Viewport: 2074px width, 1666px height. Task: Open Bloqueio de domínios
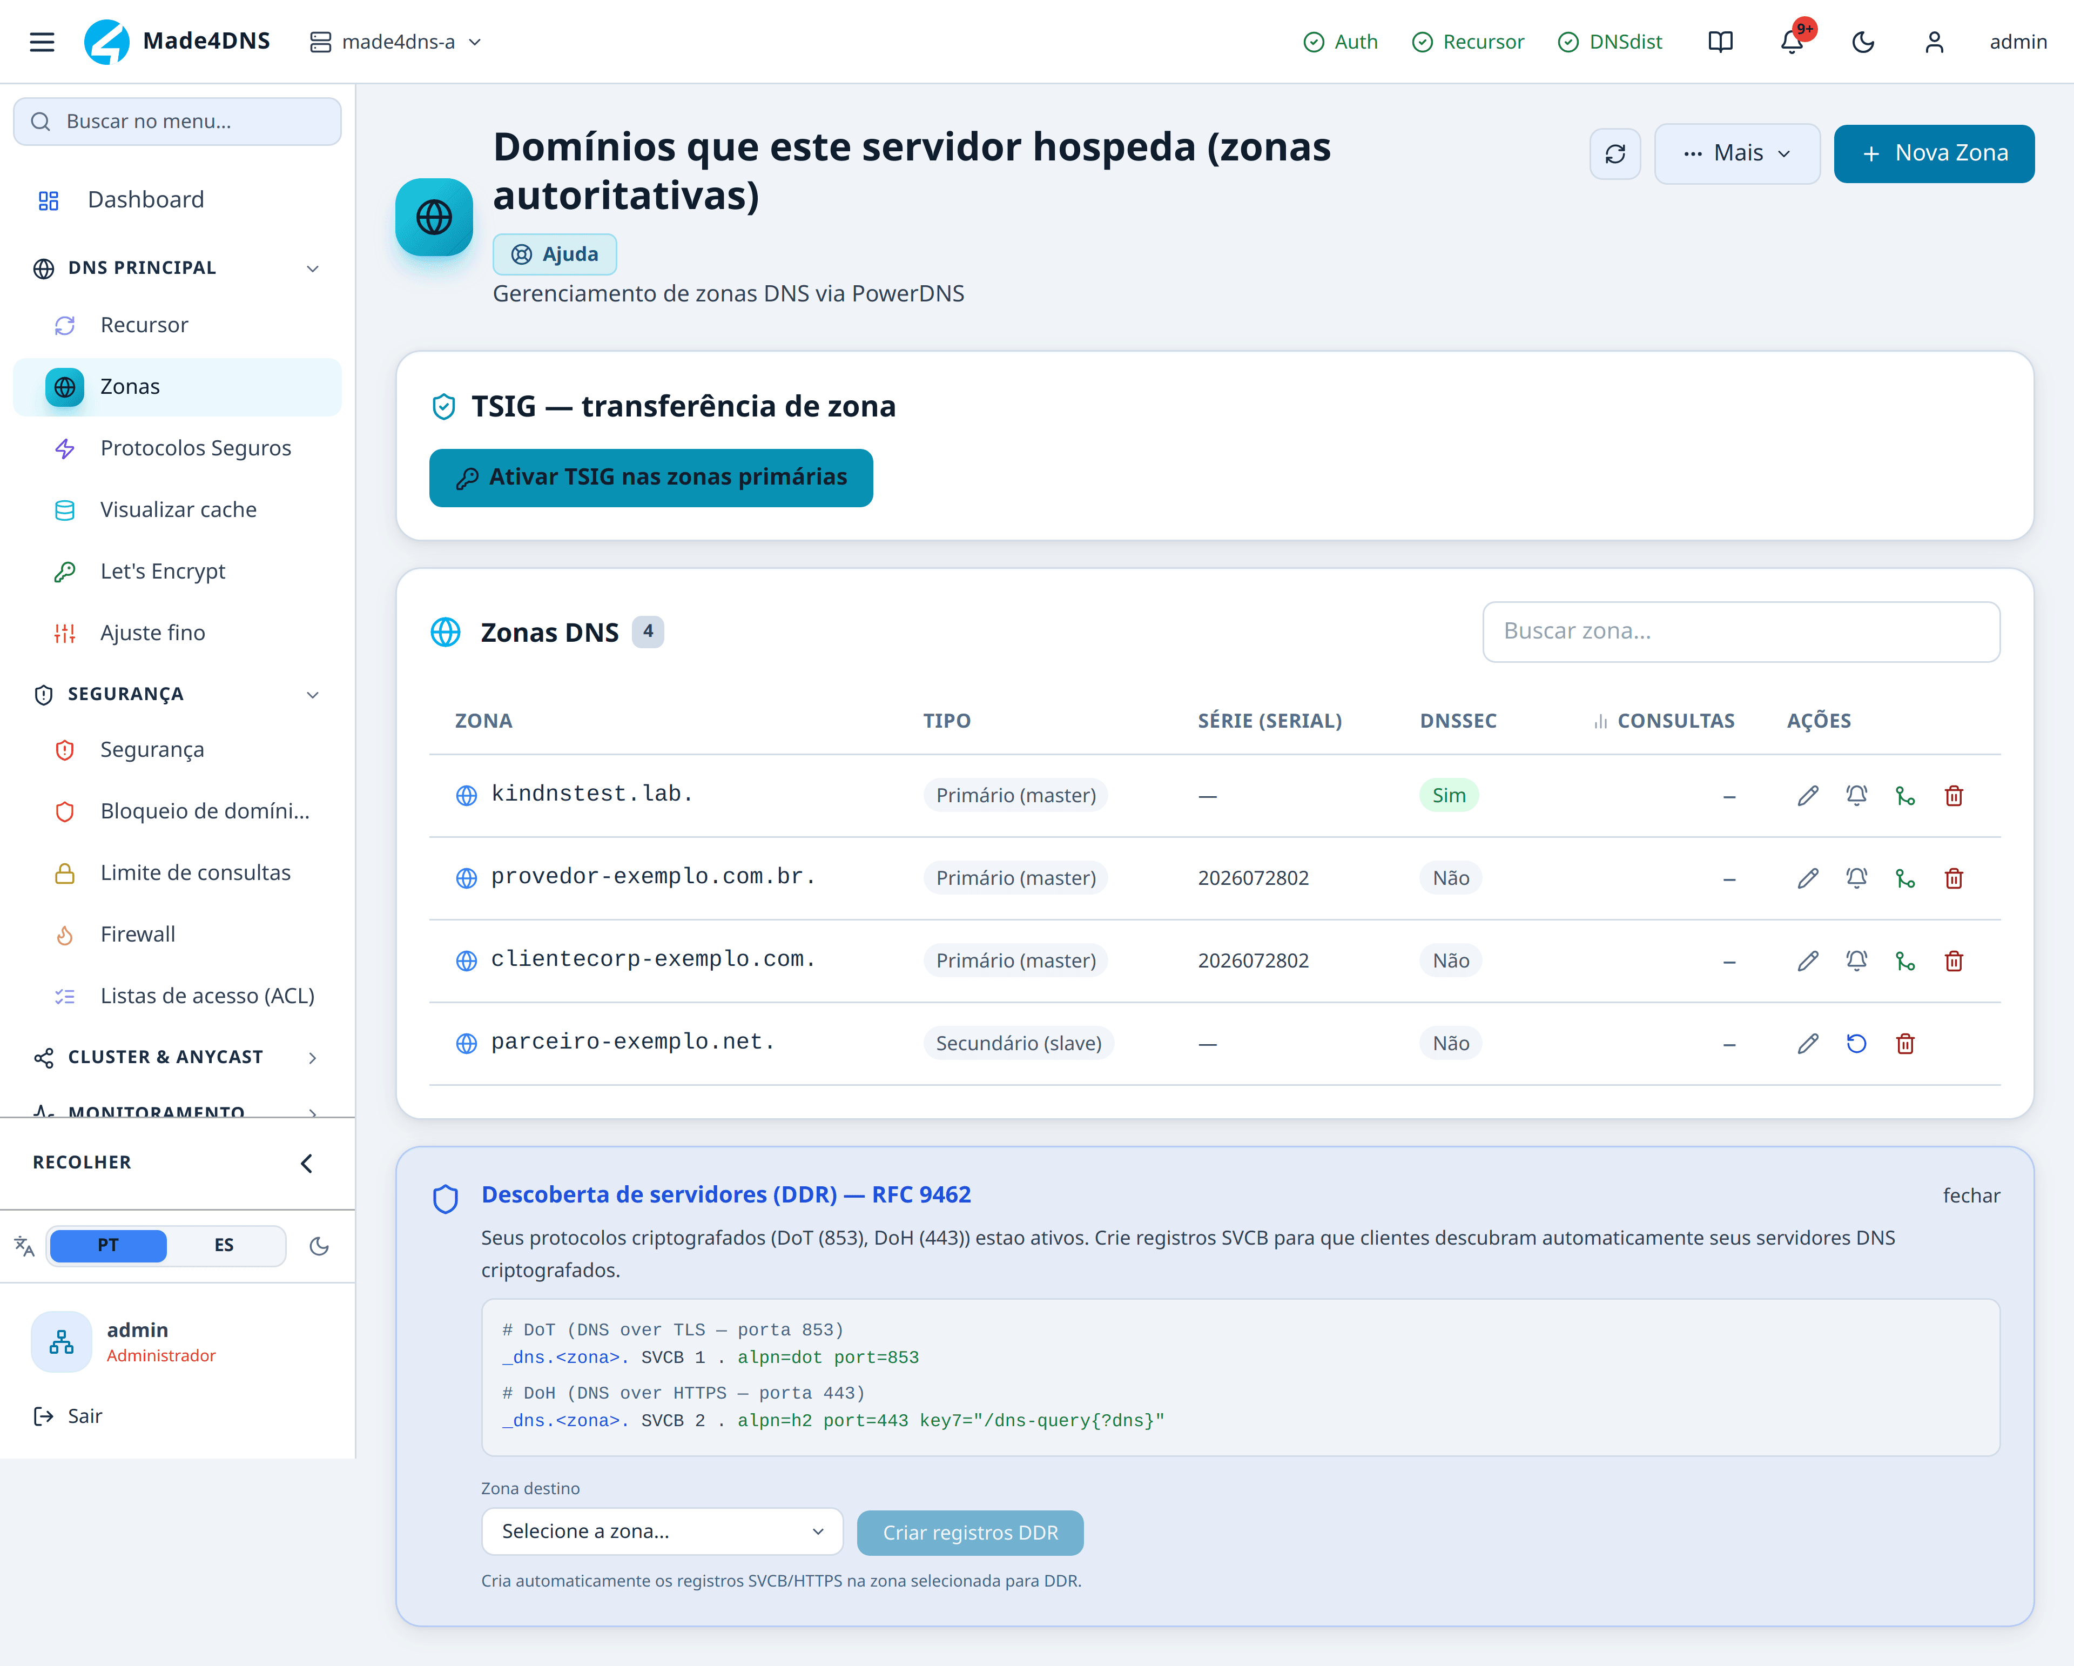coord(177,811)
